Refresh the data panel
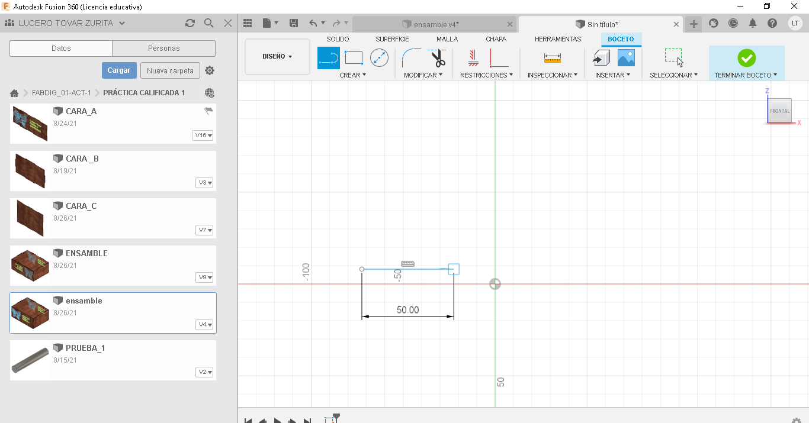Screen dimensions: 809x423 coord(190,23)
